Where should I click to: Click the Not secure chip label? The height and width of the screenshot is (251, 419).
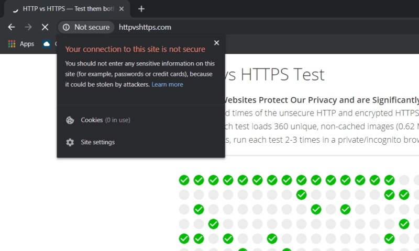[x=92, y=27]
